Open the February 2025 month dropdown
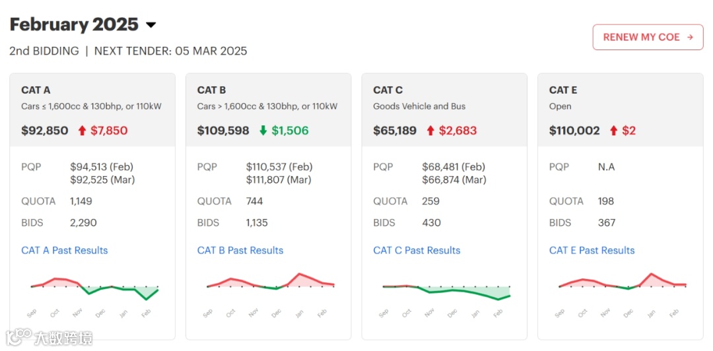The height and width of the screenshot is (351, 713). [151, 25]
